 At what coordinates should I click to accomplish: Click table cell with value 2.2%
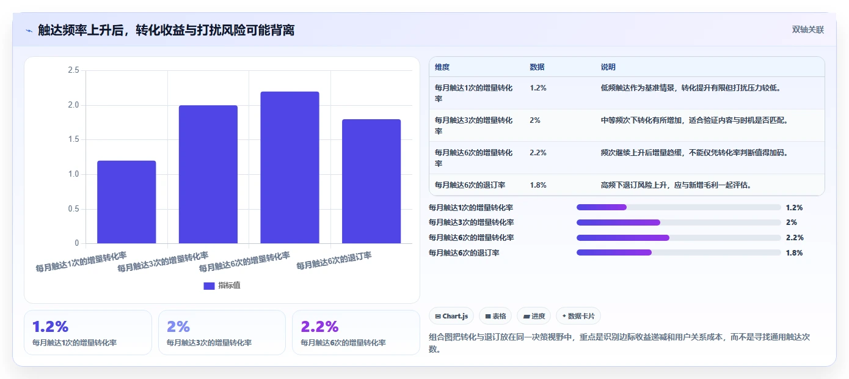(x=538, y=153)
